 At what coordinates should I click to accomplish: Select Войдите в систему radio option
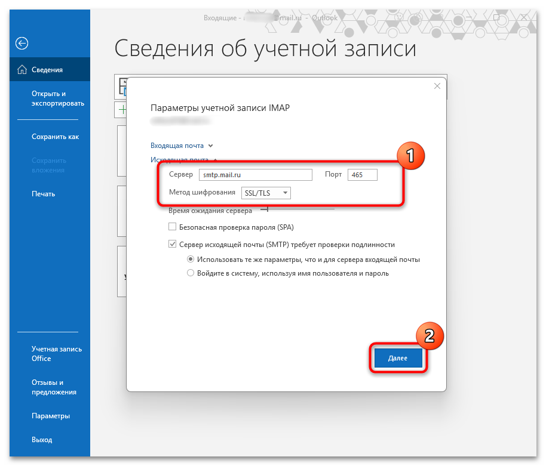point(191,273)
